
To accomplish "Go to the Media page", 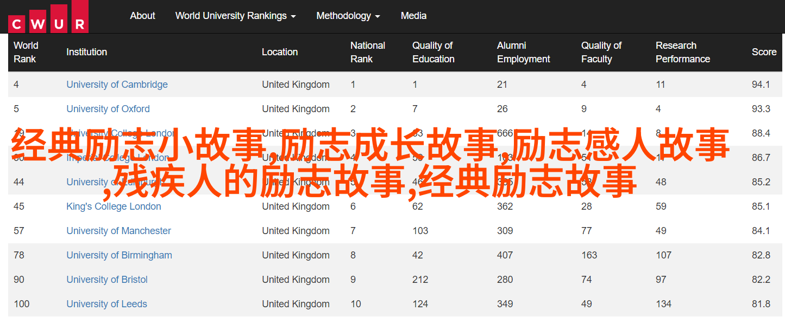I will tap(413, 16).
